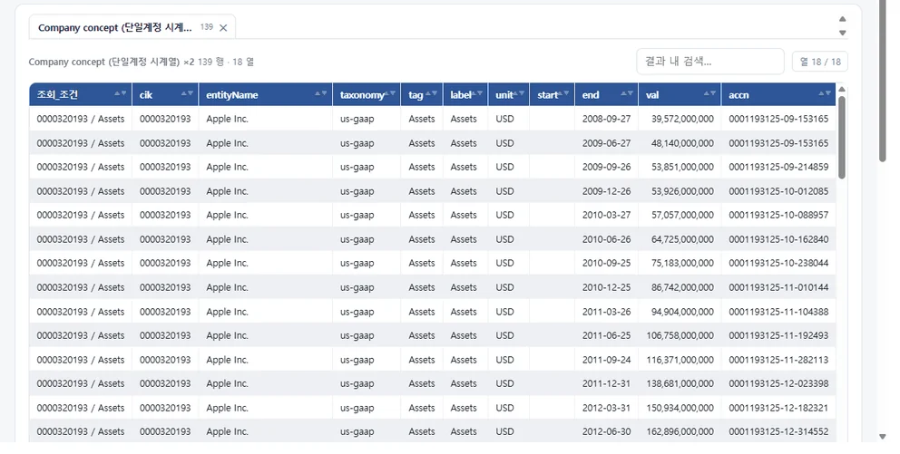Click accession number 0001193125-11-010144

point(778,287)
